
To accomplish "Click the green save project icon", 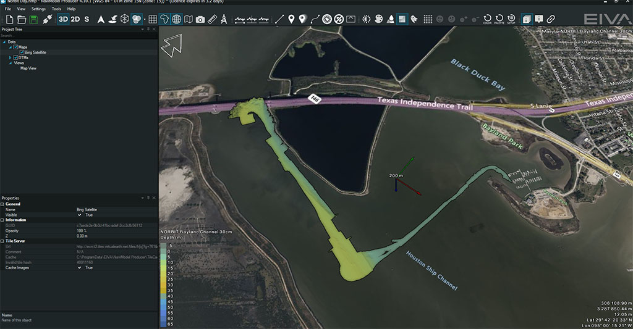I will tap(33, 20).
